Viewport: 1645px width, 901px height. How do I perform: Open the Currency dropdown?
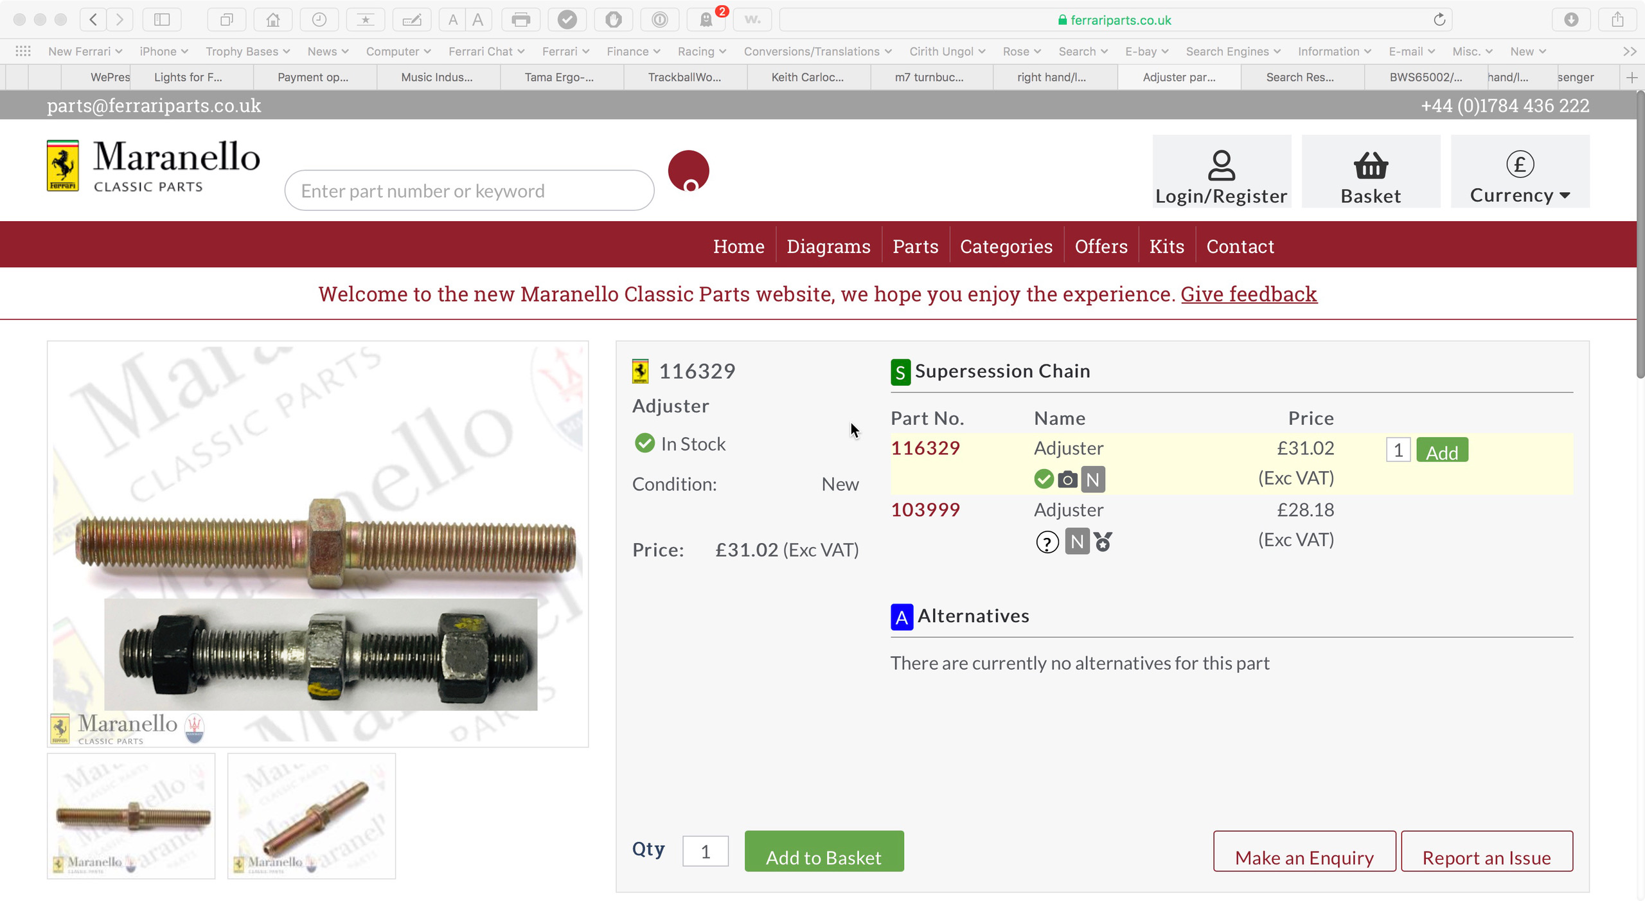[x=1520, y=172]
